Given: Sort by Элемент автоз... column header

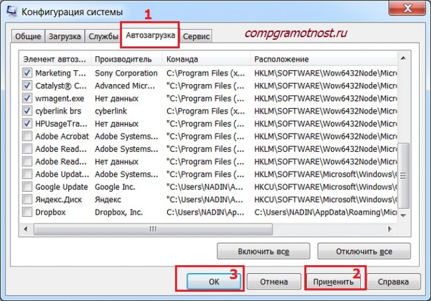Looking at the screenshot, I should (x=55, y=59).
